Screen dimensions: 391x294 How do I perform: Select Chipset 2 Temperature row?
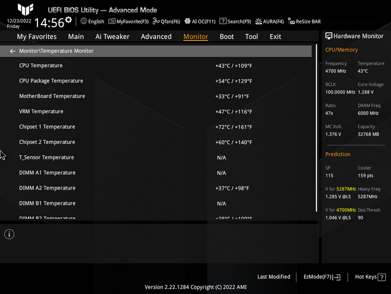(x=156, y=142)
